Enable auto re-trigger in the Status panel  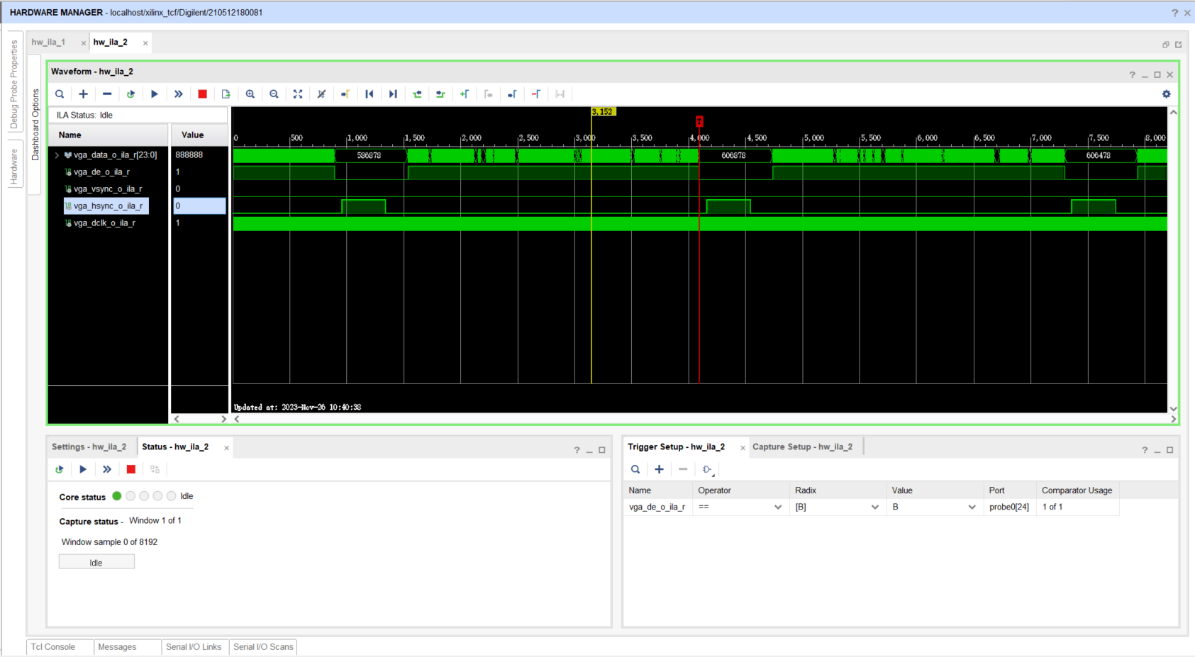click(60, 469)
